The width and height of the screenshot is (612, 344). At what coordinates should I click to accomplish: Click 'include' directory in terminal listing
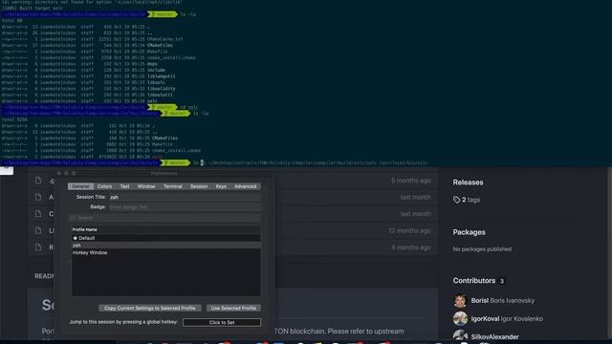pyautogui.click(x=156, y=70)
